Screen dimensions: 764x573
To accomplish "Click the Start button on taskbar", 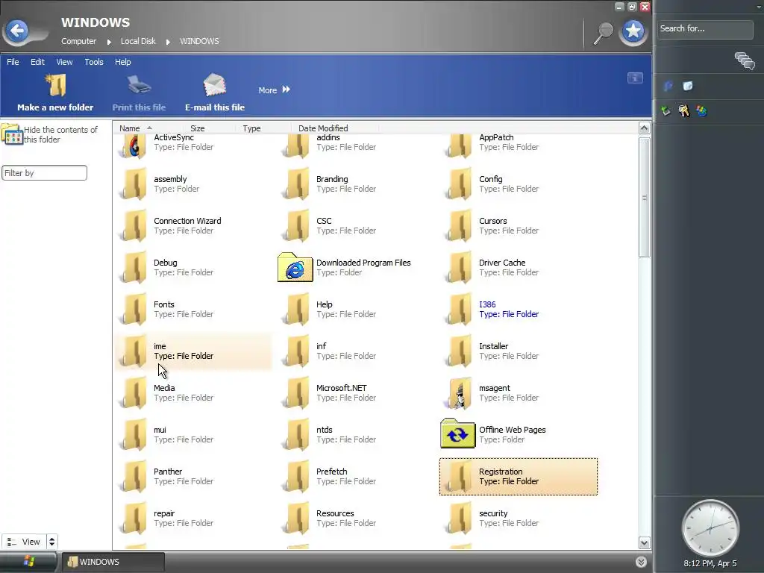I will tap(28, 561).
